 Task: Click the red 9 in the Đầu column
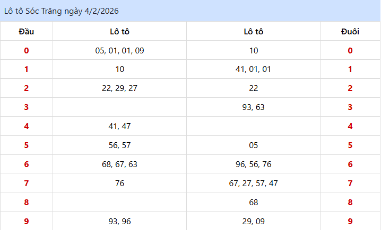[x=26, y=222]
